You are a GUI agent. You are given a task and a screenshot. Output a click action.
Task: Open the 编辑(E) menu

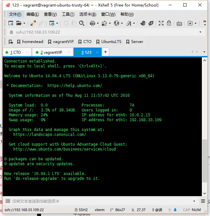pos(33,14)
